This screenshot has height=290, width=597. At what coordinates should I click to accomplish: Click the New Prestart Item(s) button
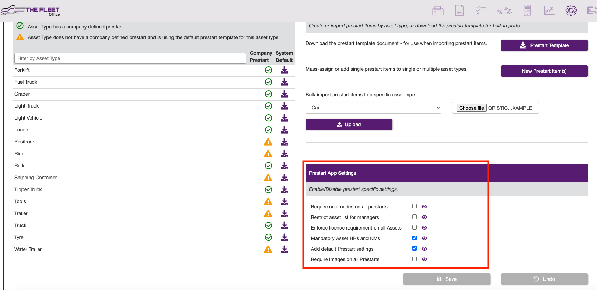click(544, 71)
